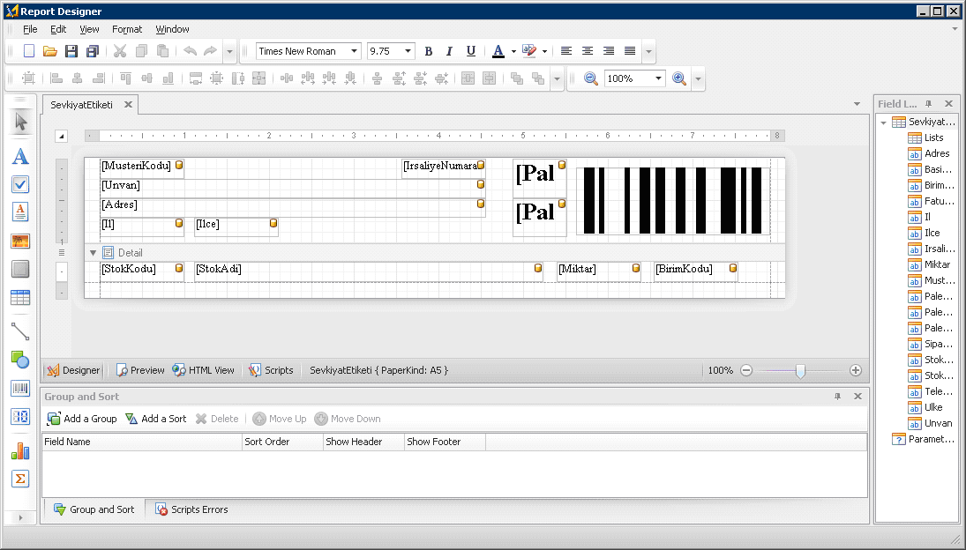Close the SevkiyatEtiketi document tab

(128, 105)
